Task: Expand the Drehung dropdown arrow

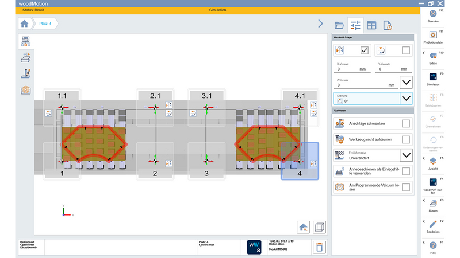Action: [x=406, y=98]
